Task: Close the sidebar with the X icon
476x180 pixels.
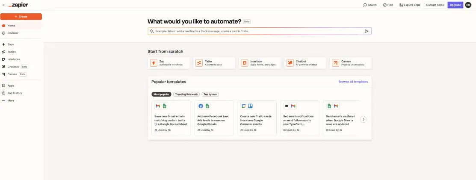Action: tap(3, 5)
